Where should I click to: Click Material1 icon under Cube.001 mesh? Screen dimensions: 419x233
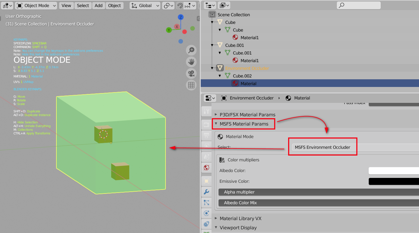[x=235, y=60]
